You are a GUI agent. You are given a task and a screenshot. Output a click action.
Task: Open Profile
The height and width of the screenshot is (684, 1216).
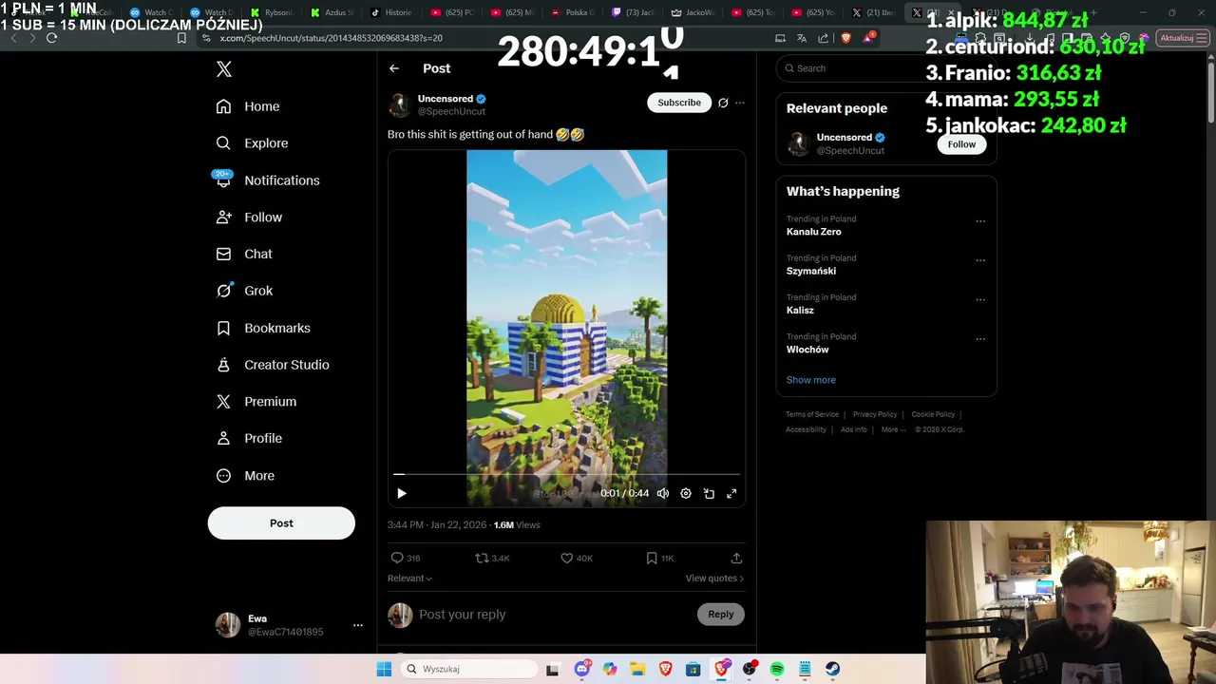[249, 438]
